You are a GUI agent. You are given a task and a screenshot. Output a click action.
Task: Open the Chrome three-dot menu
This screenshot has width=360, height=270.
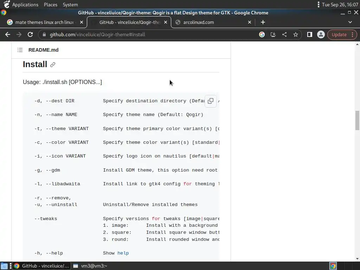click(352, 35)
